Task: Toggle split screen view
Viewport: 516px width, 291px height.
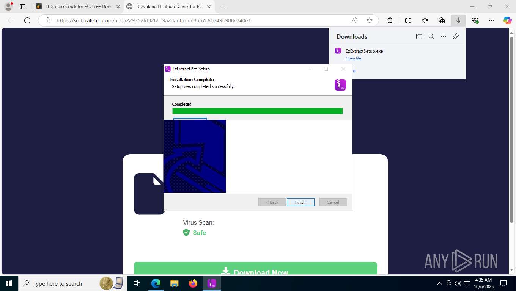Action: coord(408,20)
